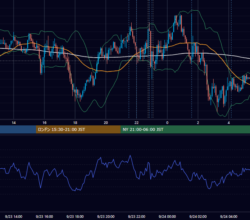250x220 pixels.
Task: Click the 2 hour axis label
Action: 198,123
